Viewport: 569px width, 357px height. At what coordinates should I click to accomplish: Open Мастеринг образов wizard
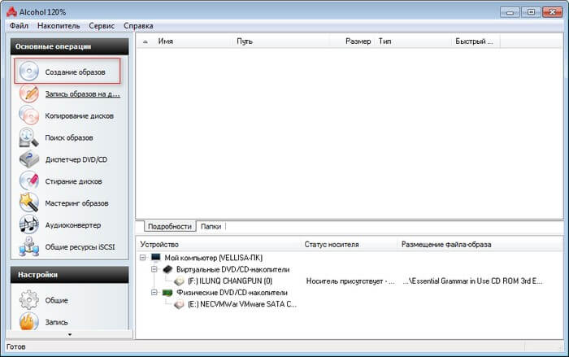pyautogui.click(x=76, y=203)
